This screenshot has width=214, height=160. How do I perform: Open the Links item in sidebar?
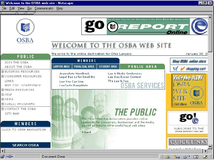(9, 81)
